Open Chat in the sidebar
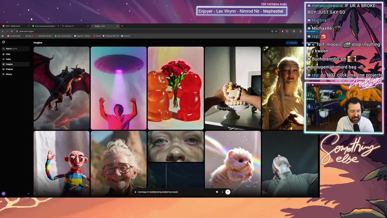 pos(15,54)
